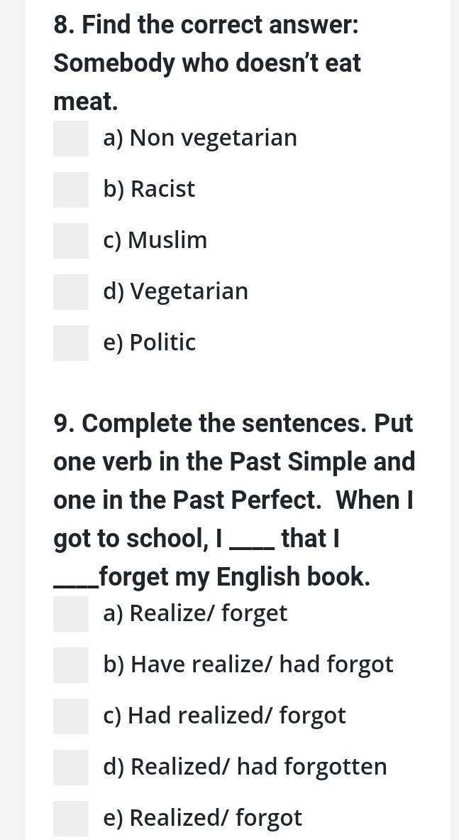Check the 'e) Politic' checkbox
The width and height of the screenshot is (459, 840).
coord(71,343)
